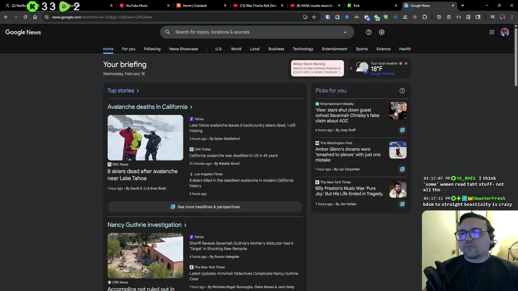Image resolution: width=518 pixels, height=291 pixels.
Task: Expand the search options dropdown arrow
Action: (x=345, y=32)
